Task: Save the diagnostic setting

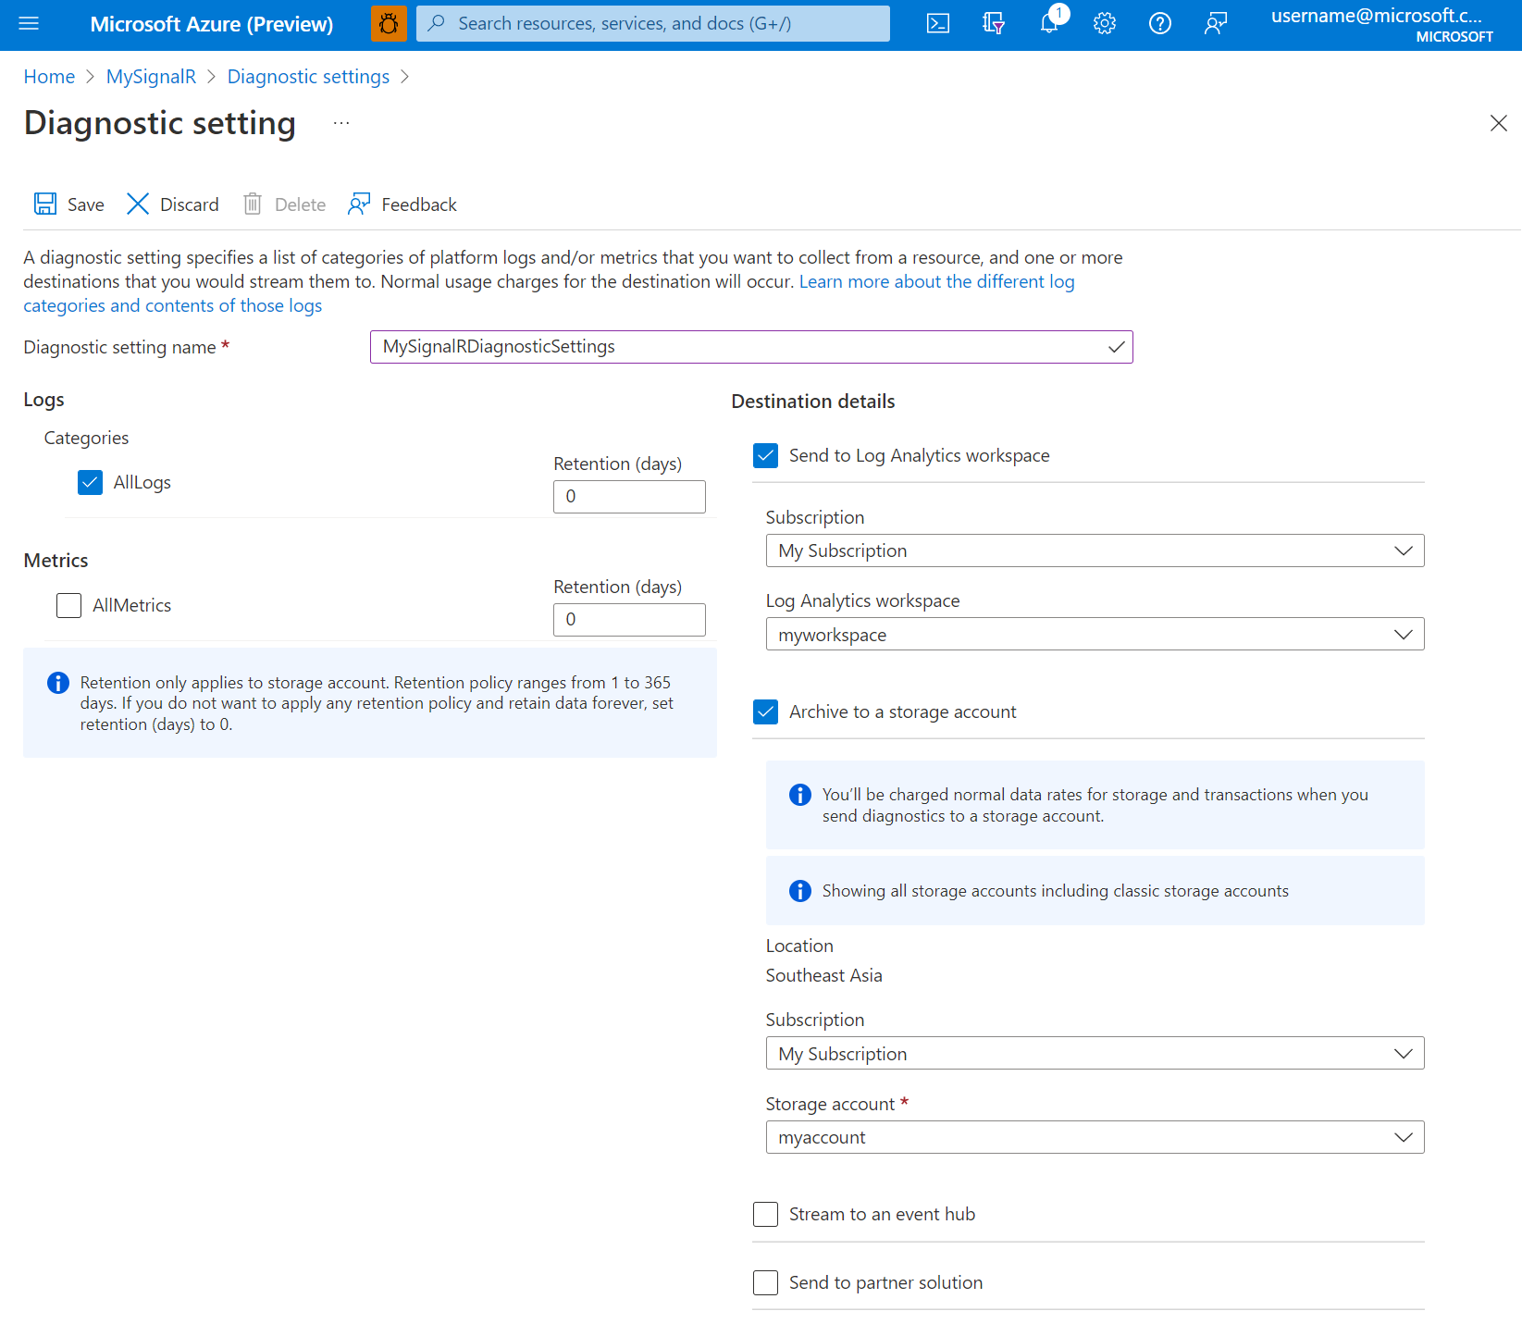Action: [x=69, y=204]
